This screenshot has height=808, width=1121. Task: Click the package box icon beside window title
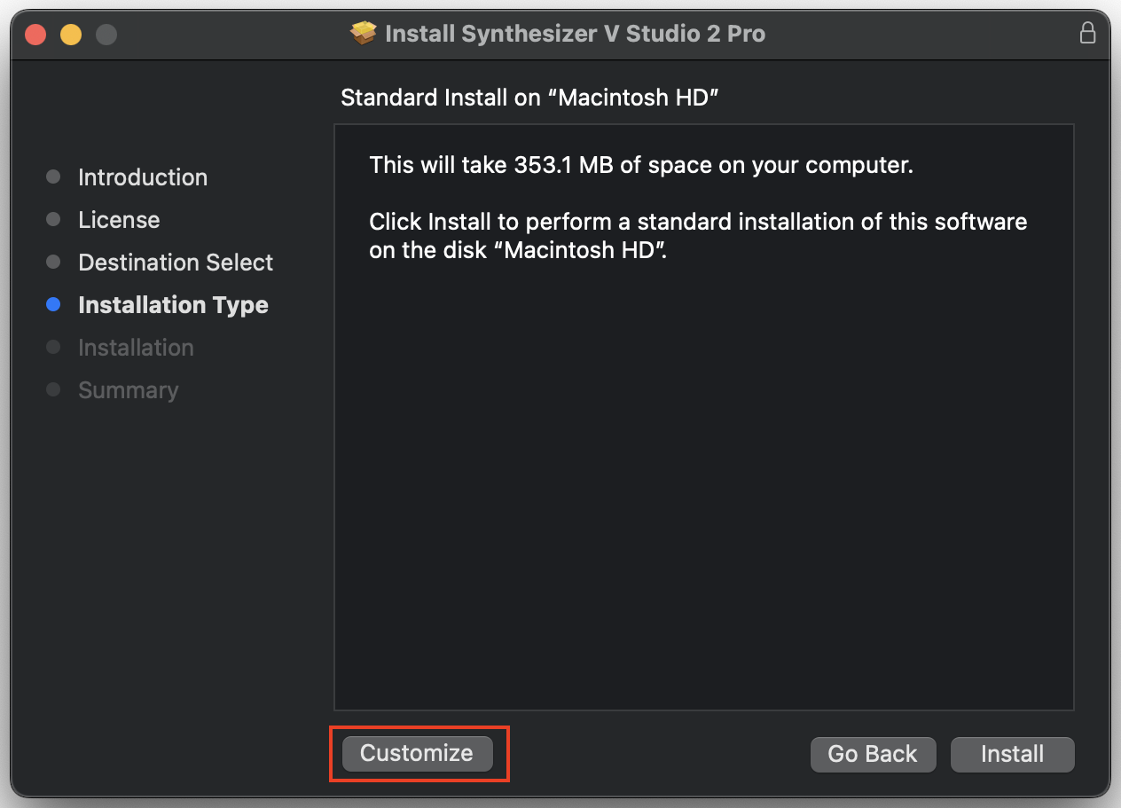click(x=364, y=34)
